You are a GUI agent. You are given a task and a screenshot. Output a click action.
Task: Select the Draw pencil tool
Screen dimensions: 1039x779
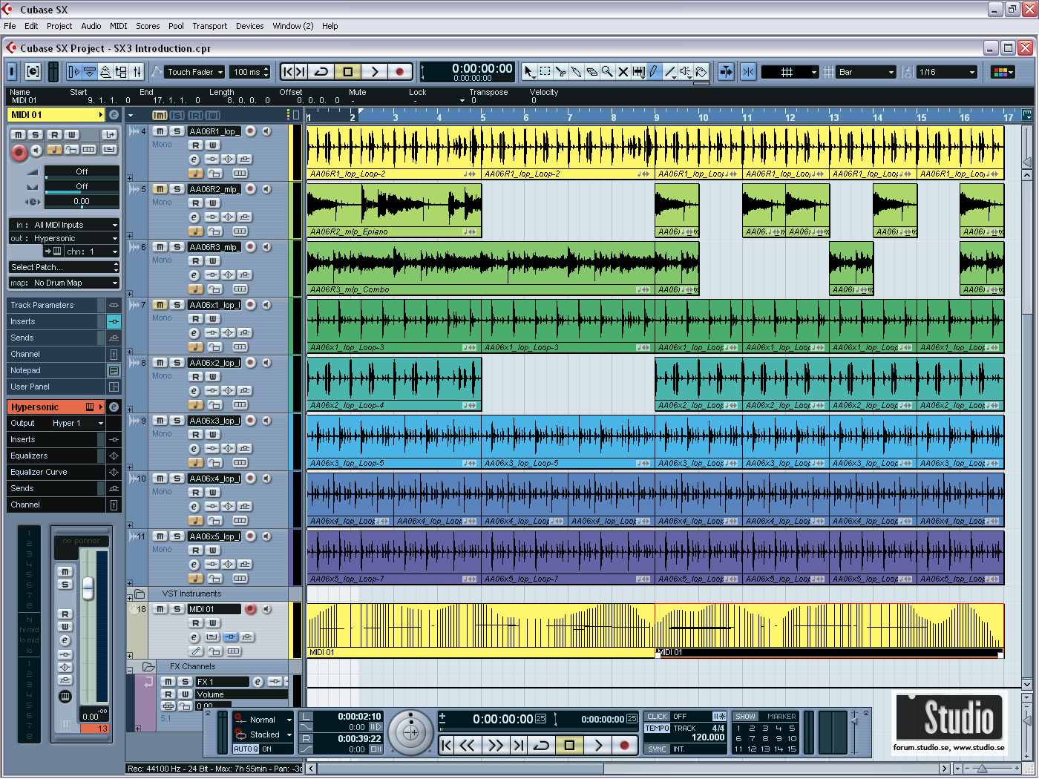pos(654,72)
